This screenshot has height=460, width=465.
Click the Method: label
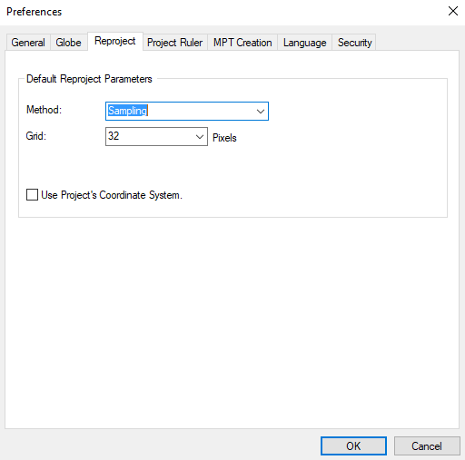44,110
